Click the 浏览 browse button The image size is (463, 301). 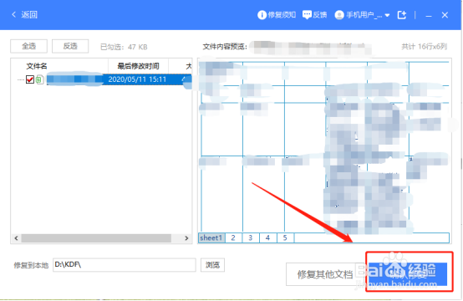coord(212,265)
